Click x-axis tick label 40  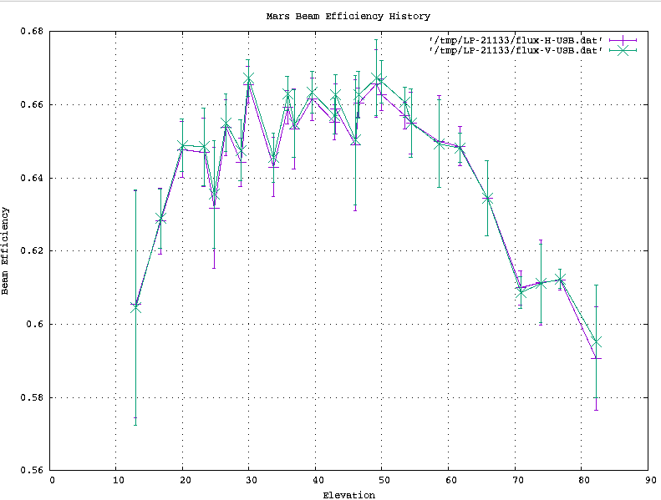pyautogui.click(x=318, y=481)
